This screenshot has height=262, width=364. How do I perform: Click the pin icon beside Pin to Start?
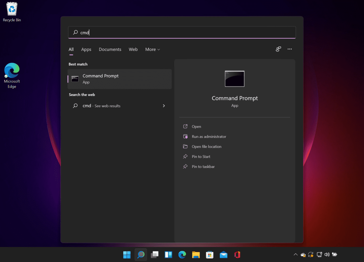[x=185, y=156]
